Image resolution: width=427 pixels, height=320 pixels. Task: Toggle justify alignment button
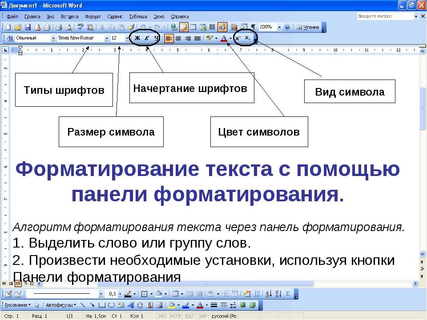coord(197,38)
